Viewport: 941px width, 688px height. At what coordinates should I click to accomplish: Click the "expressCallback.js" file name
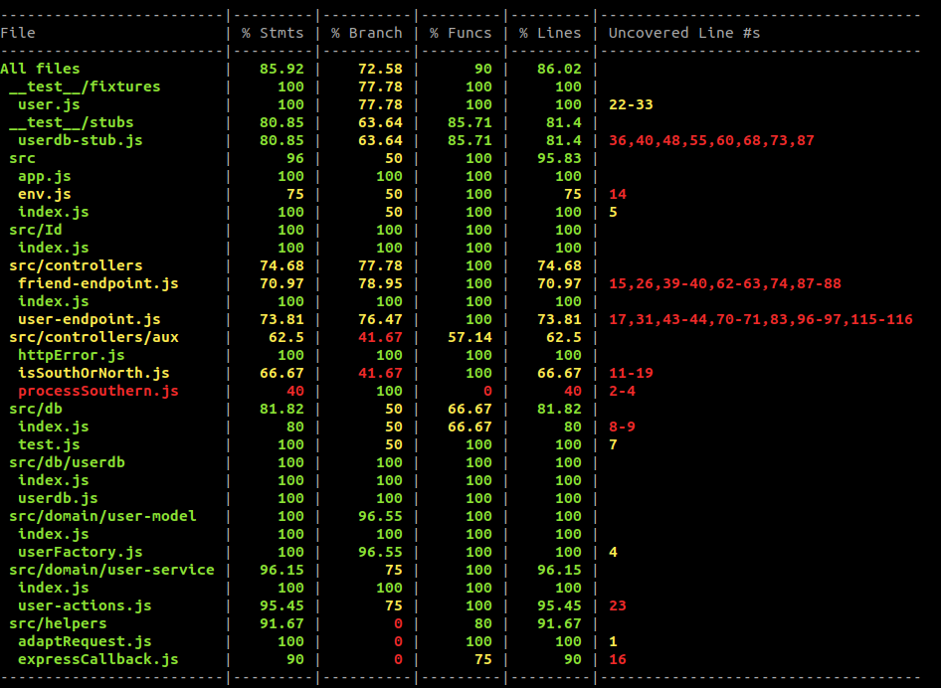pos(98,660)
